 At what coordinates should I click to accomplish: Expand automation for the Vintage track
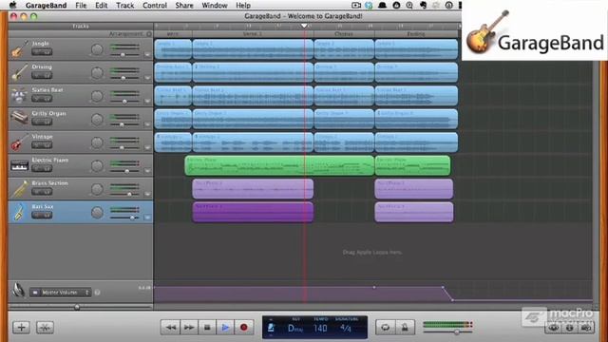click(x=147, y=148)
